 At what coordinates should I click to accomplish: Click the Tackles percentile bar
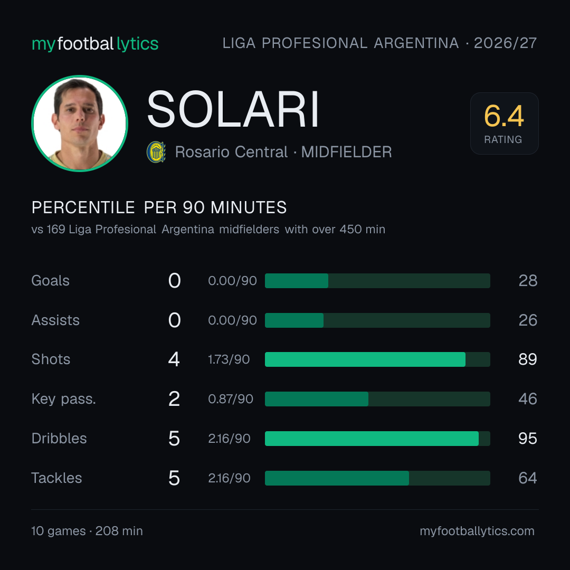click(377, 478)
